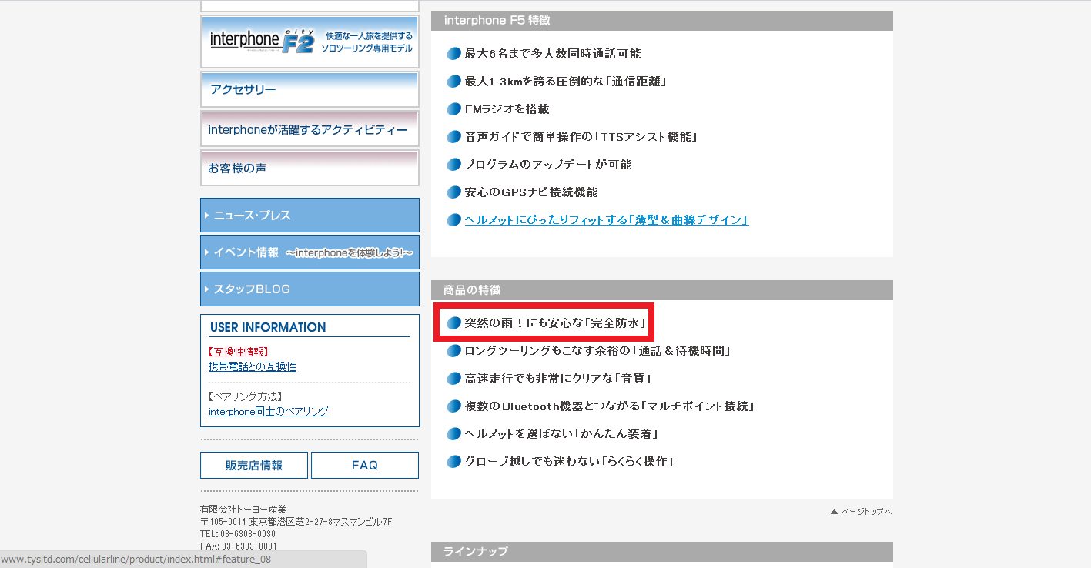Open the アクセサリー sidebar item

click(310, 90)
